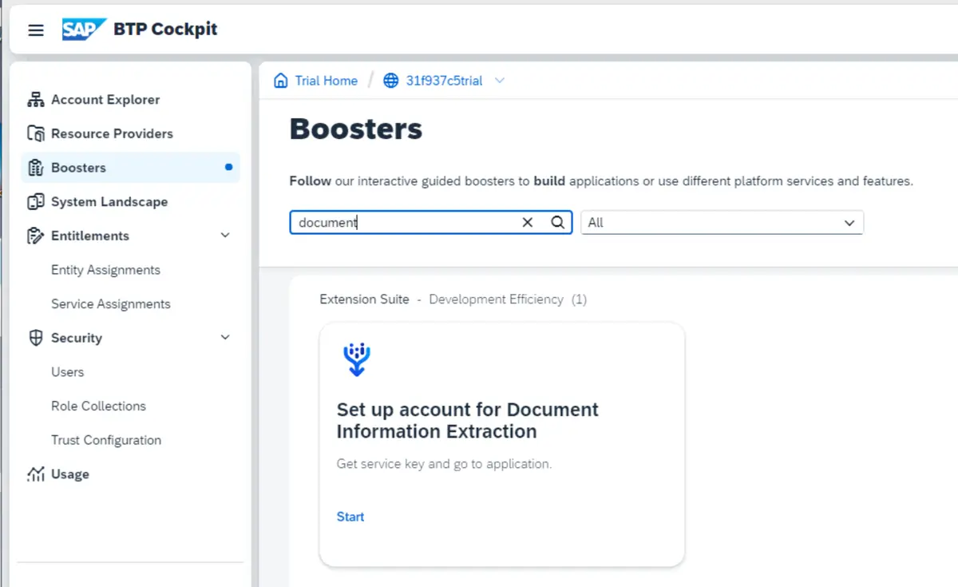
Task: Open the hamburger navigation menu
Action: [36, 30]
